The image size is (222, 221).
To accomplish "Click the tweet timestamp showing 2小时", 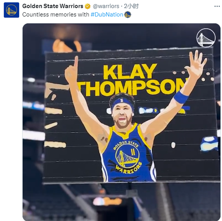I will click(131, 6).
